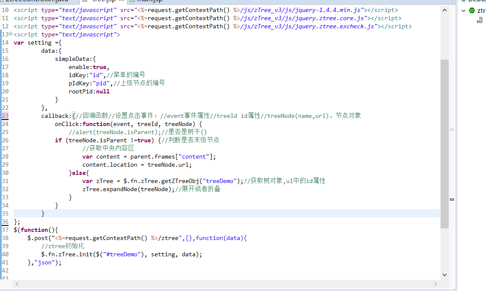Click 'content.location = treeNode.url;' line

click(137, 165)
